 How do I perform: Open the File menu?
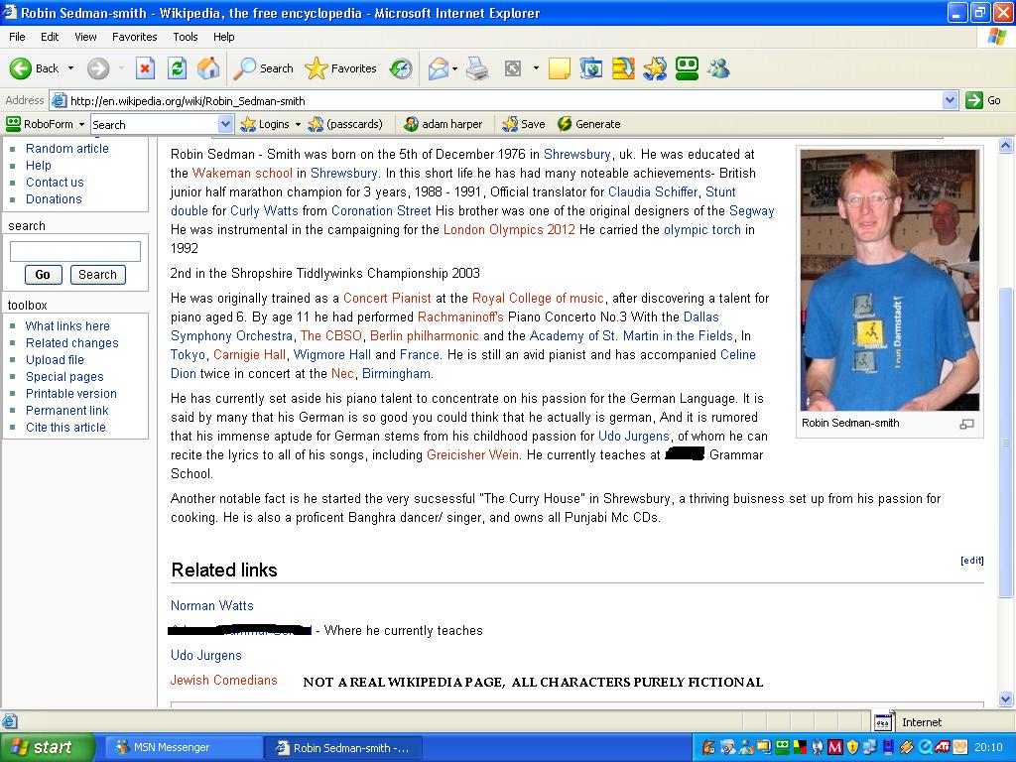18,37
